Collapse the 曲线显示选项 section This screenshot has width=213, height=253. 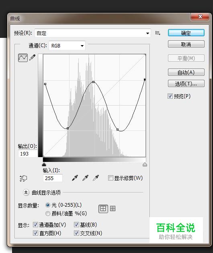point(26,192)
